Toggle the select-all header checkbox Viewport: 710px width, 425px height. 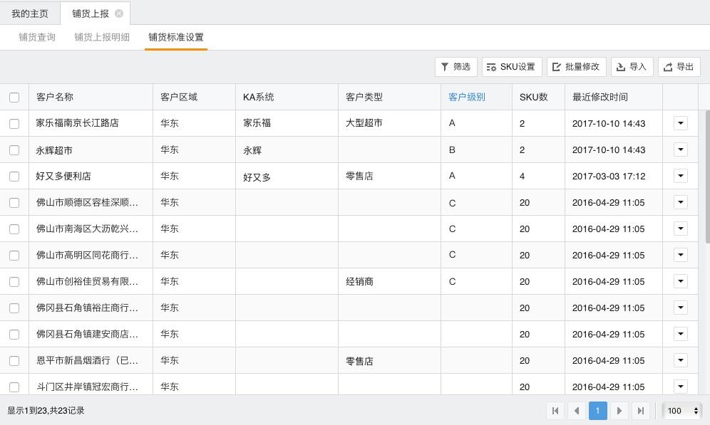pyautogui.click(x=14, y=98)
